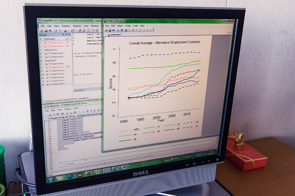Print icon in Stata main toolbar
This screenshot has height=196, width=295.
pos(50,31)
